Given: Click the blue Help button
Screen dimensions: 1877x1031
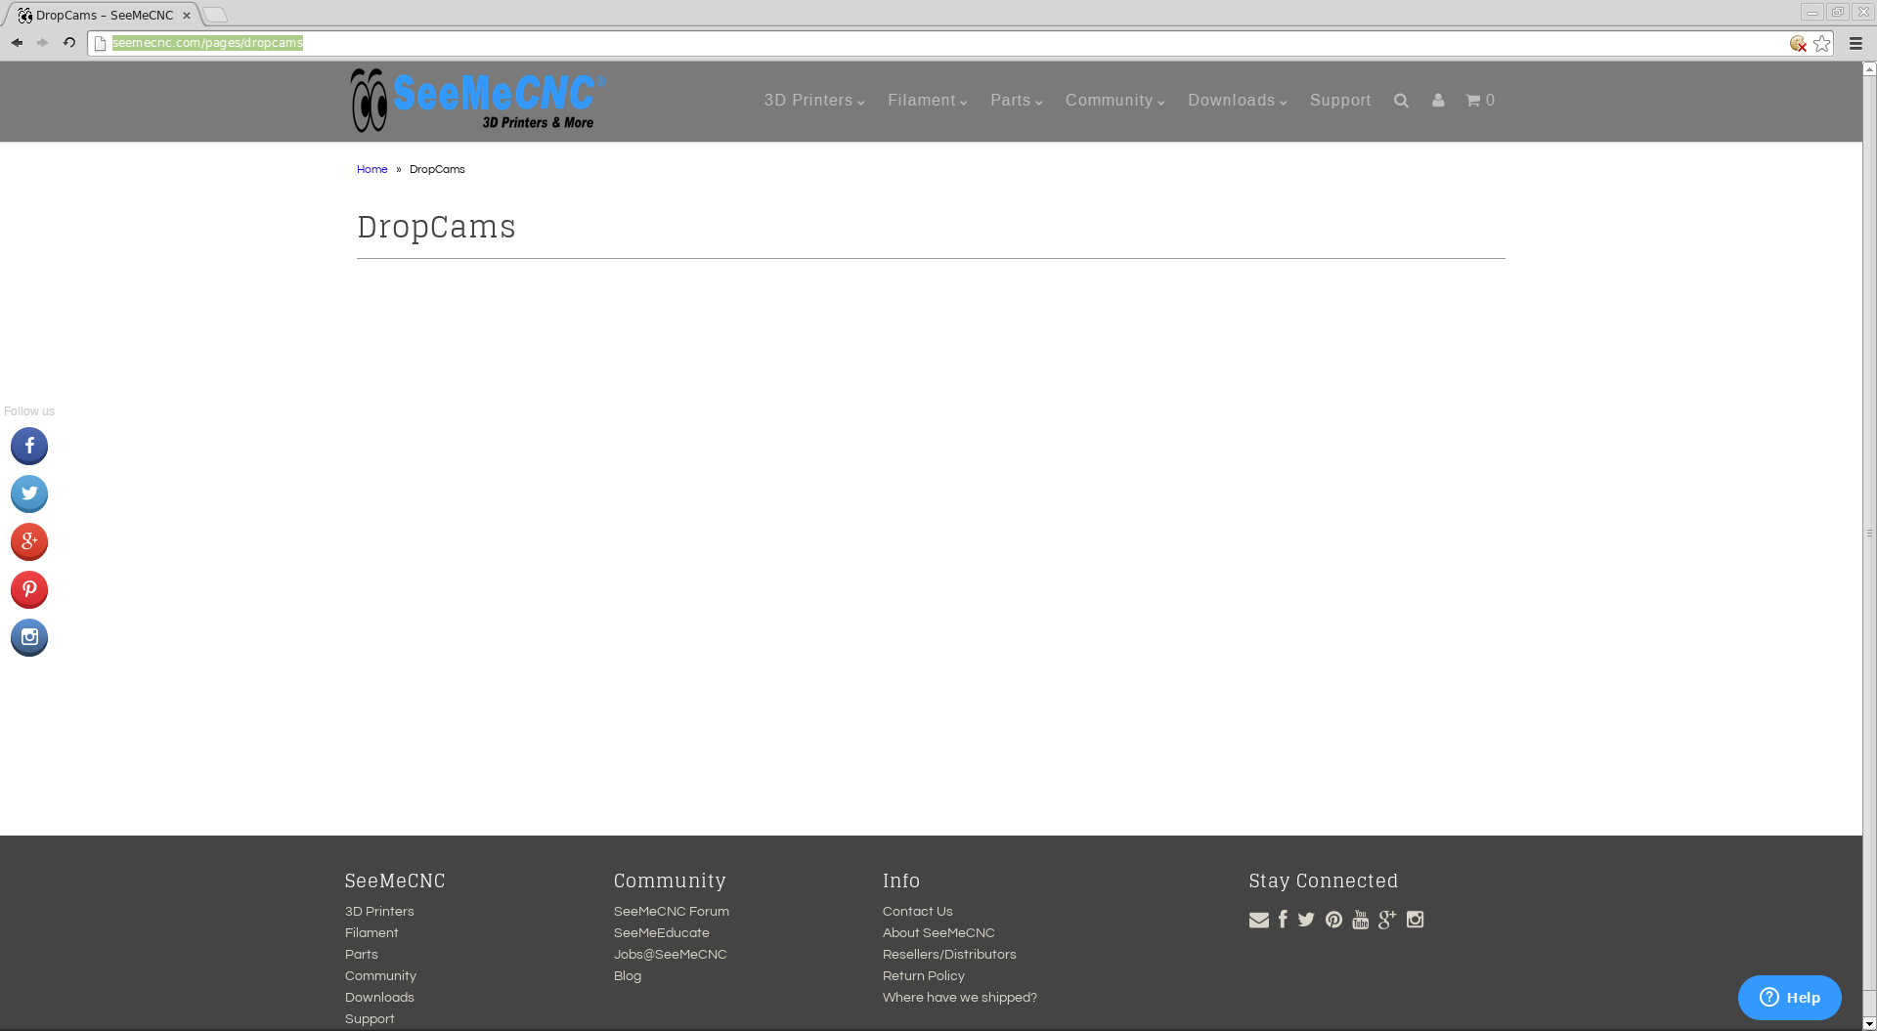Looking at the screenshot, I should [x=1789, y=998].
